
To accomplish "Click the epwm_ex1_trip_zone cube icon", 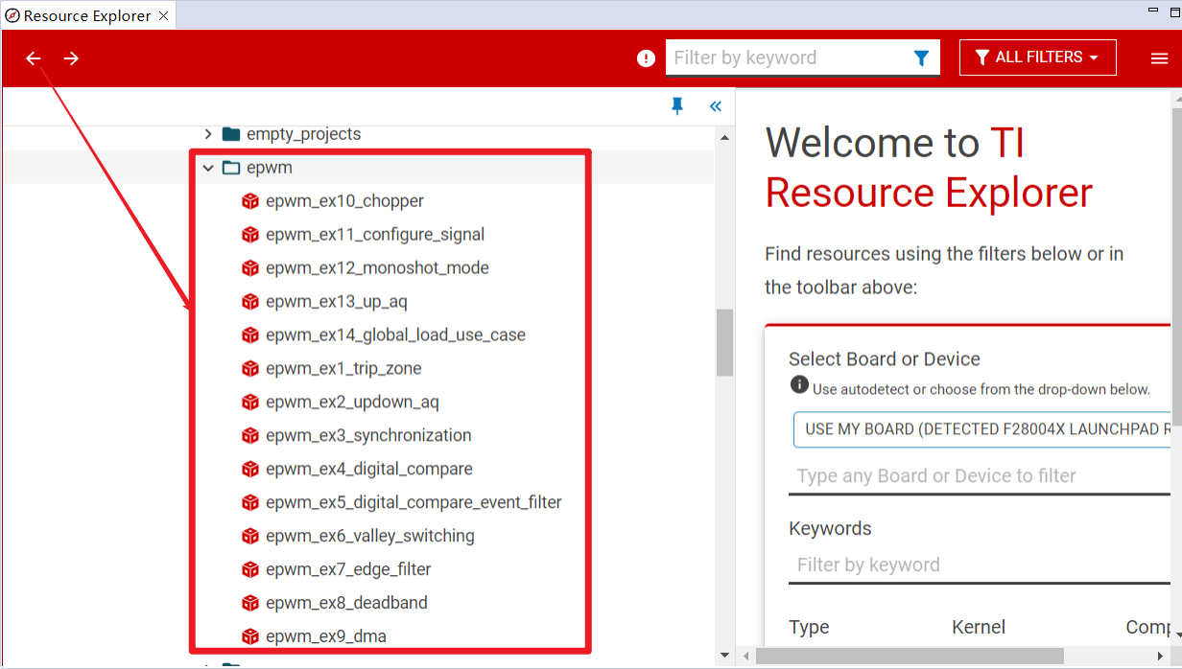I will [250, 369].
